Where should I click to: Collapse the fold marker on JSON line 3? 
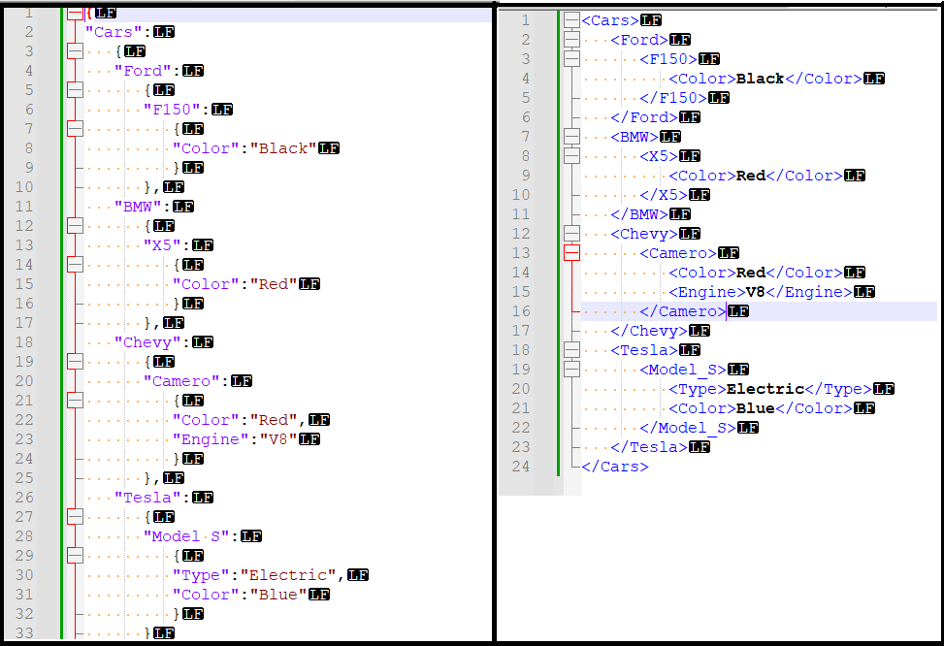(76, 51)
